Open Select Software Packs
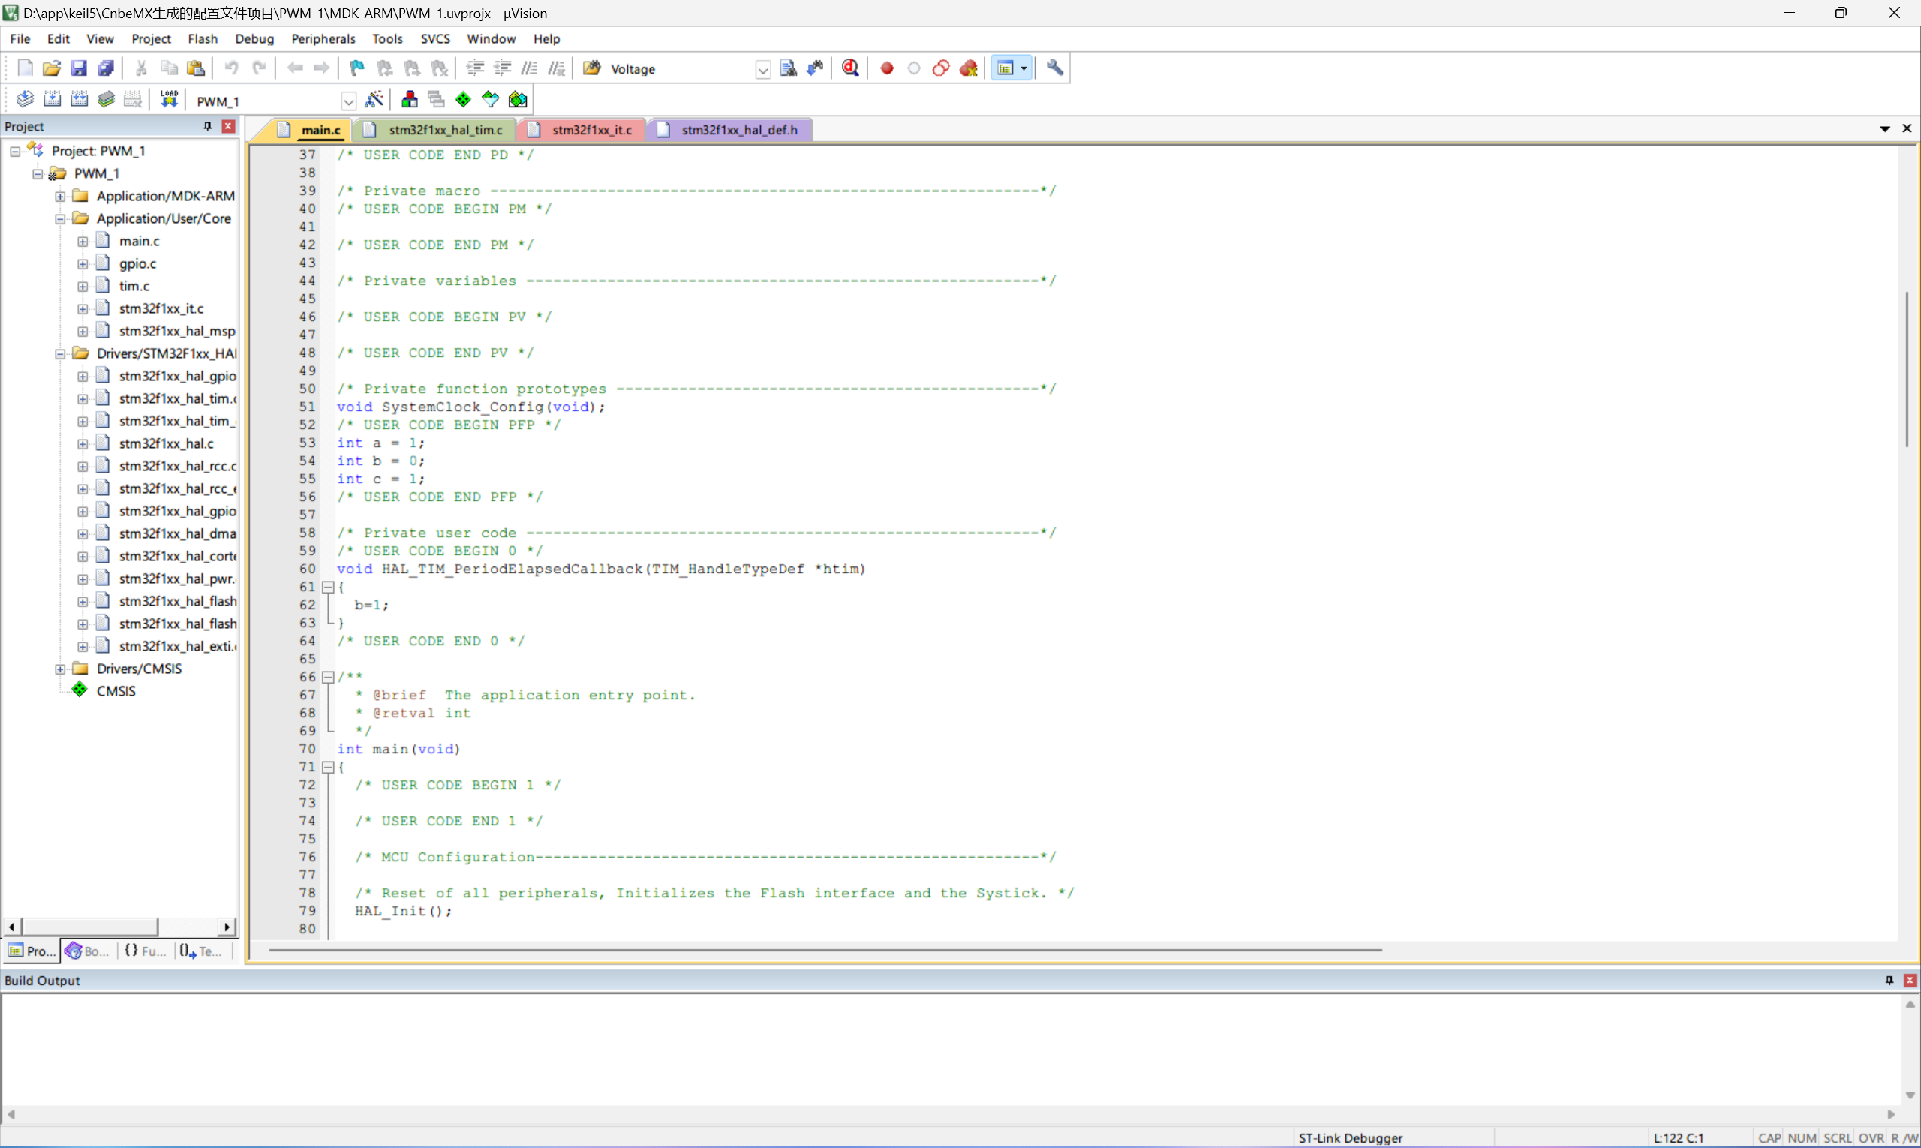This screenshot has width=1921, height=1148. [x=491, y=99]
